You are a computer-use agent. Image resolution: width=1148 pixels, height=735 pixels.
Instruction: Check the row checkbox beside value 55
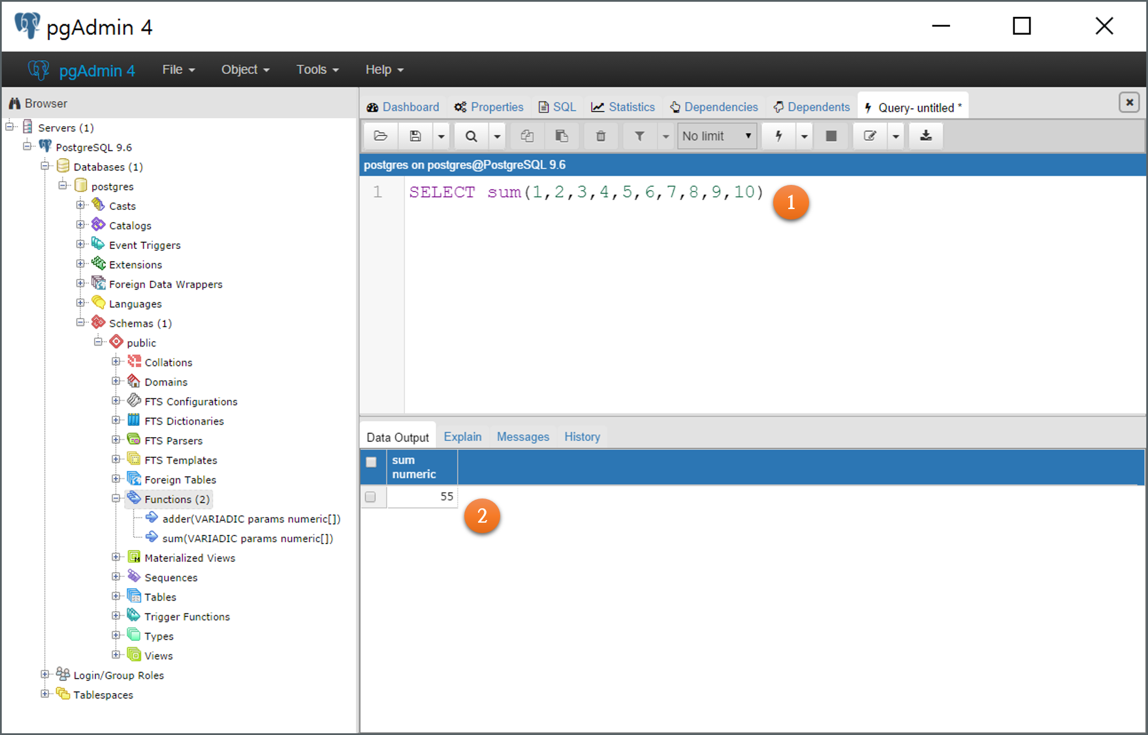point(371,497)
